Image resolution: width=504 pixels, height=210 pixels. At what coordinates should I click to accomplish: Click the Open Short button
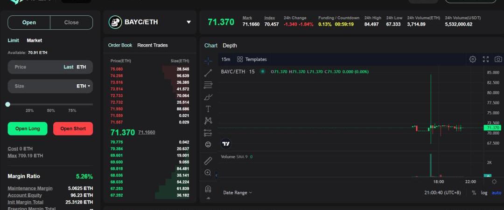coord(73,129)
